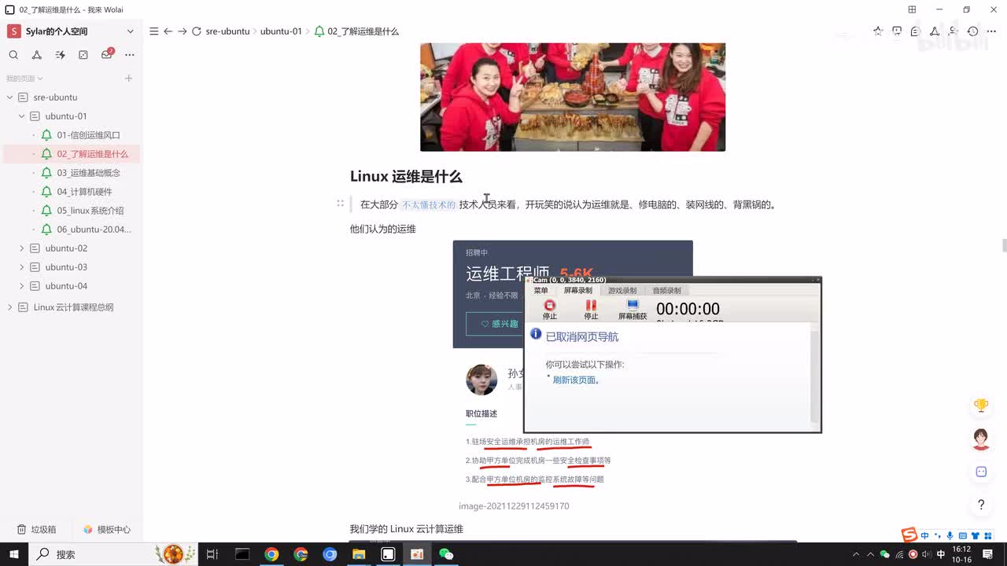
Task: Favorite this page with star icon
Action: (878, 31)
